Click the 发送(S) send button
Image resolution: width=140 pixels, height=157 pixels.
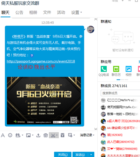(x=80, y=155)
